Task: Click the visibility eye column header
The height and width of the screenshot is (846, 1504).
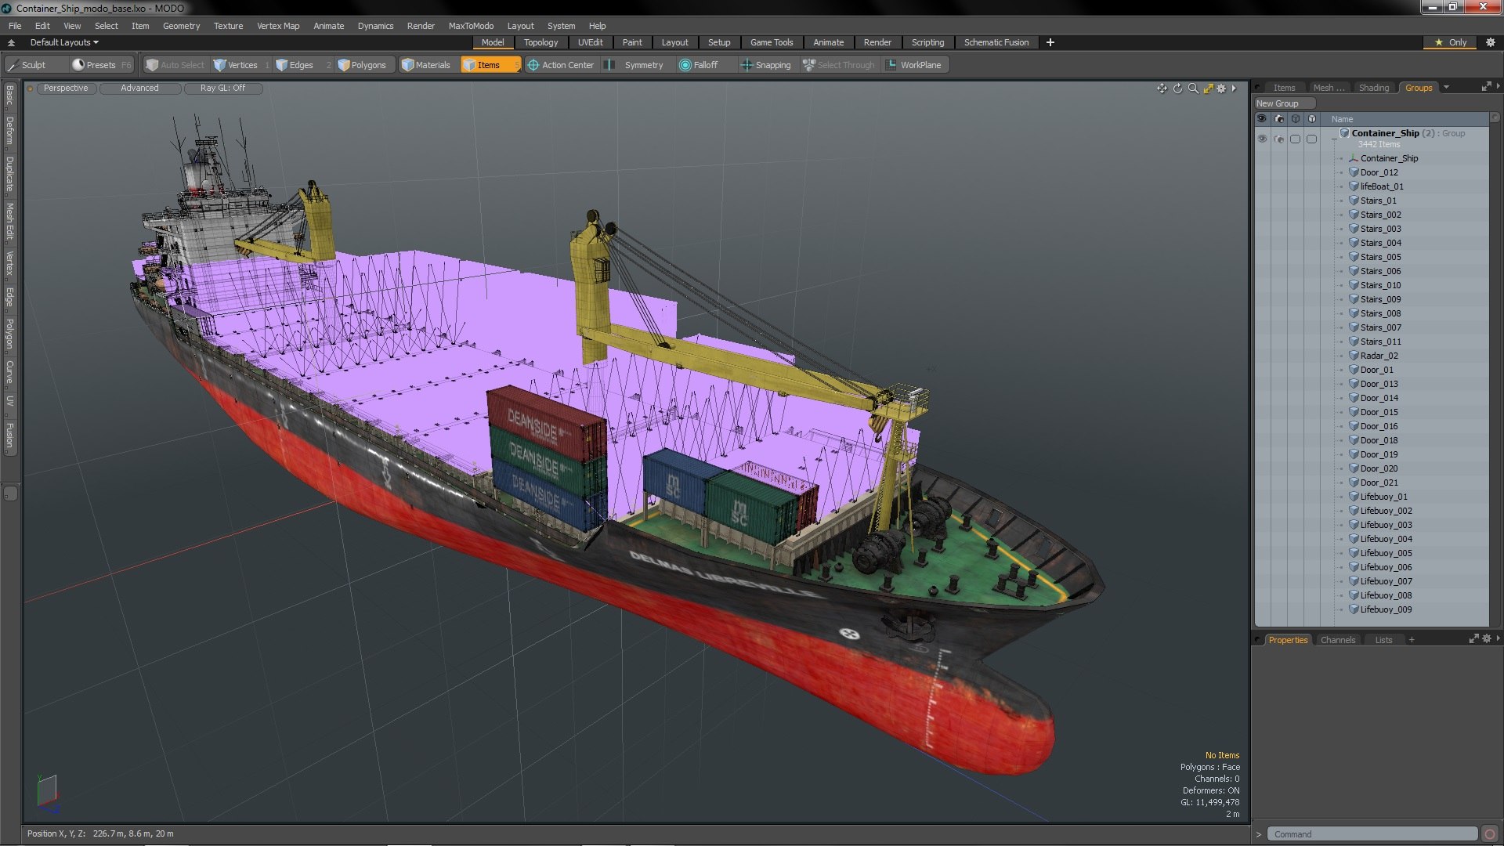Action: point(1262,119)
